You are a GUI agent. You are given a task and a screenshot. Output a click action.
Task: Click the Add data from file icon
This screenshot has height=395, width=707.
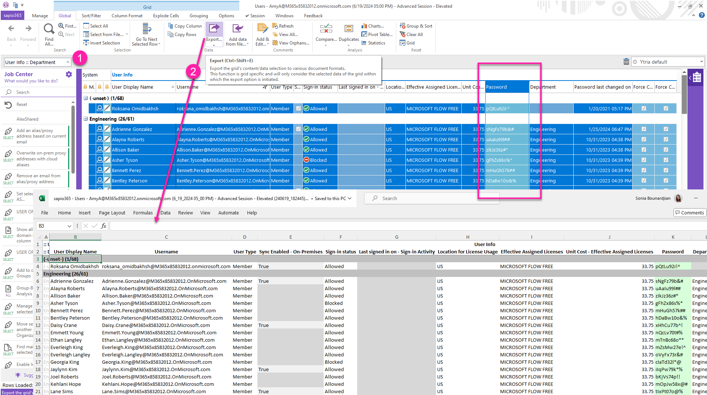(238, 29)
